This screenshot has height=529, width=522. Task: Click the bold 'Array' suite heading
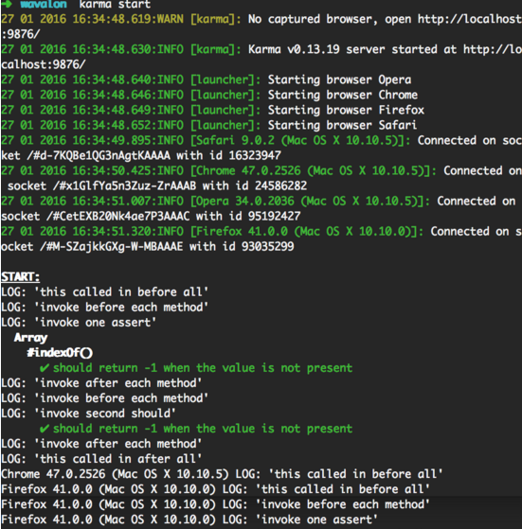point(30,338)
